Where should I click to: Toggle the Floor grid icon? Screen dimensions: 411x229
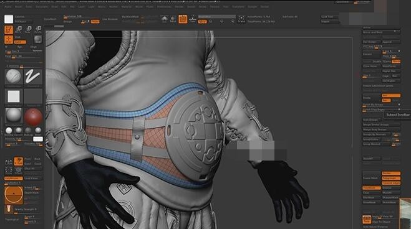193,19
